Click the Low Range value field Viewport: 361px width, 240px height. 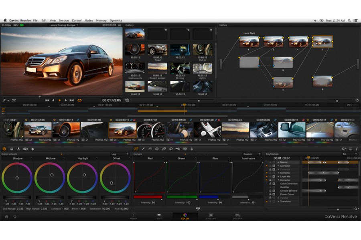click(20, 209)
